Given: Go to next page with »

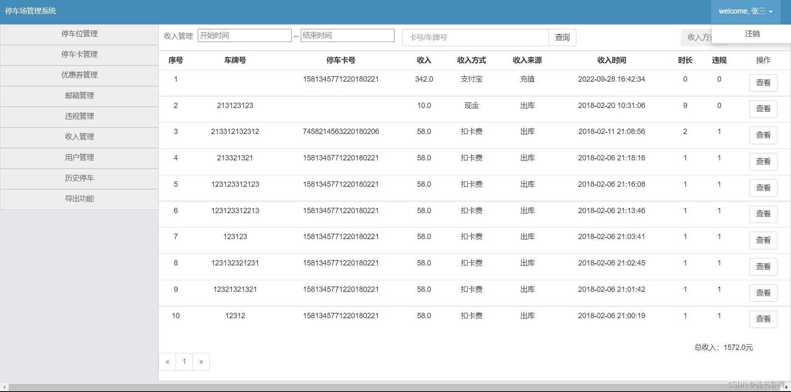Looking at the screenshot, I should click(x=201, y=362).
